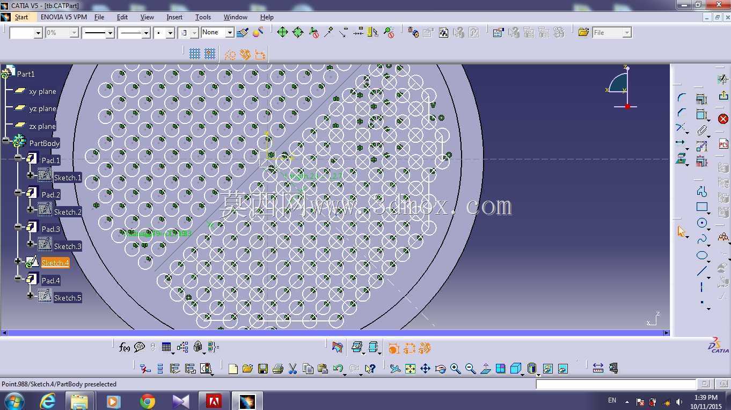Click the Paste clipboard icon
The width and height of the screenshot is (731, 410).
323,369
